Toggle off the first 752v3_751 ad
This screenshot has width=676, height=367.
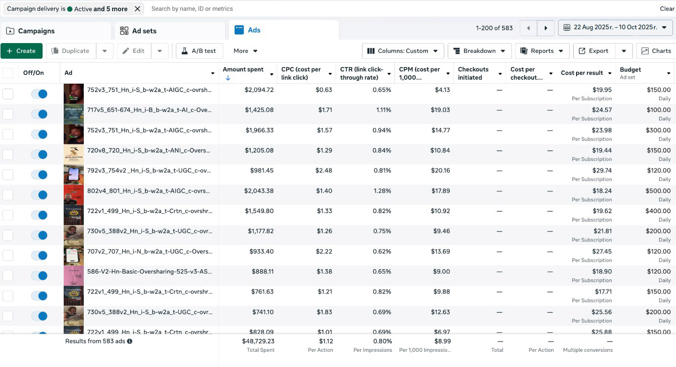tap(39, 94)
